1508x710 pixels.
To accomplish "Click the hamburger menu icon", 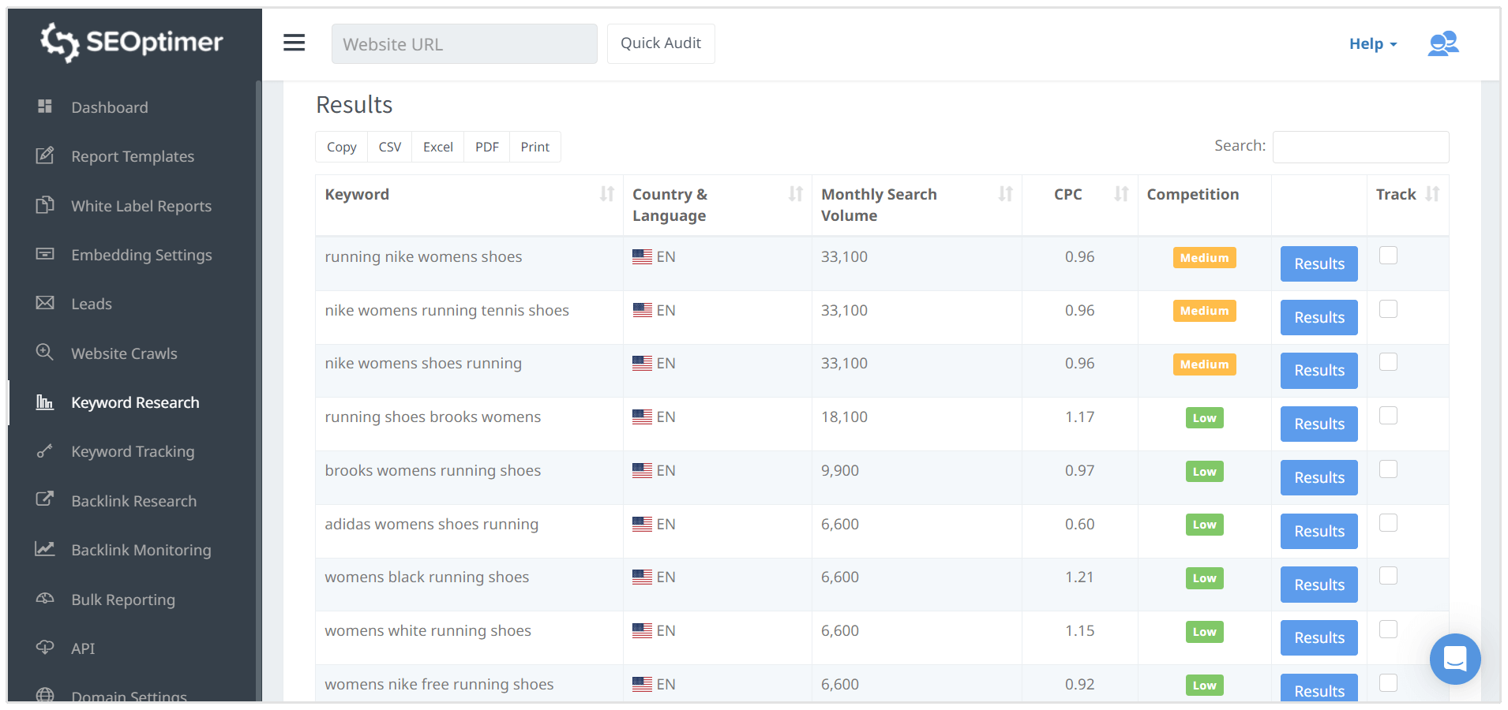I will [x=294, y=43].
